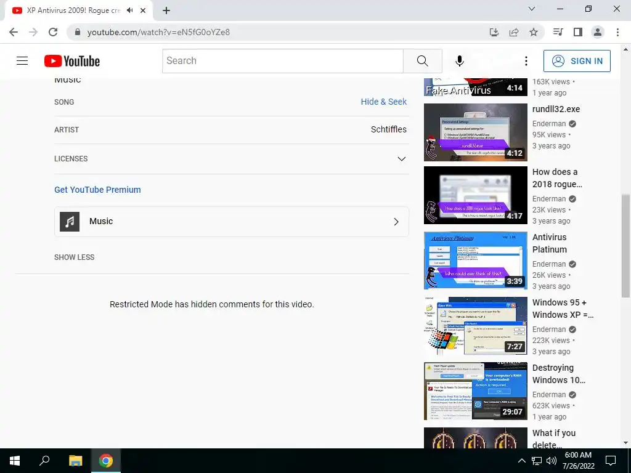Screen dimensions: 631x473
Task: Click the Get YouTube Premium link
Action: (x=97, y=190)
